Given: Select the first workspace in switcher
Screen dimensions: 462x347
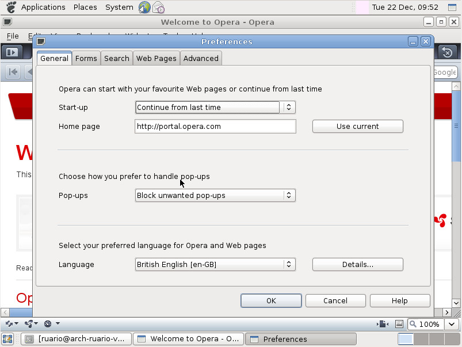Looking at the screenshot, I should click(x=406, y=339).
